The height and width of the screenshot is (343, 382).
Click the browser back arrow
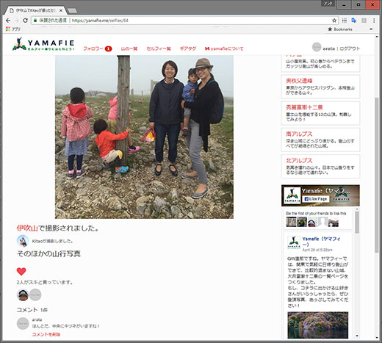click(8, 21)
